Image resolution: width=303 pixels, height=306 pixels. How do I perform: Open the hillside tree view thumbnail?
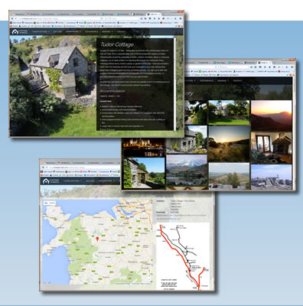pyautogui.click(x=229, y=176)
